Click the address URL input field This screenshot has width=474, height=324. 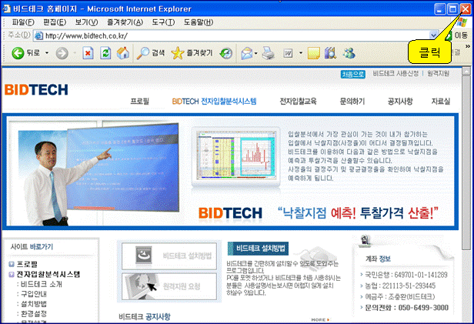(x=235, y=35)
